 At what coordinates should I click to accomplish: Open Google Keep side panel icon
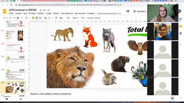point(181,26)
